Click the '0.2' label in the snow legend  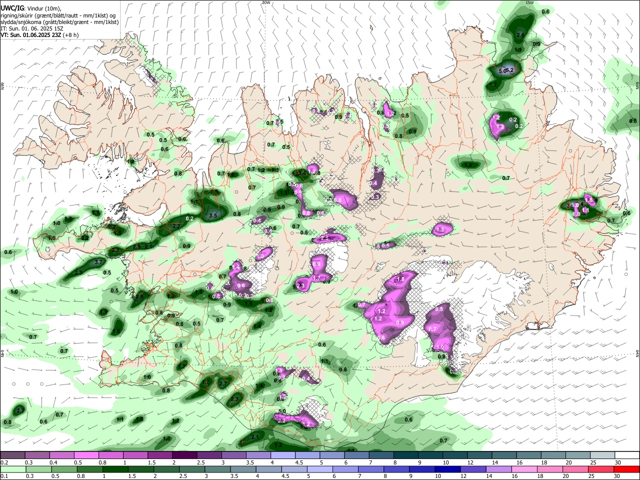tap(3, 462)
